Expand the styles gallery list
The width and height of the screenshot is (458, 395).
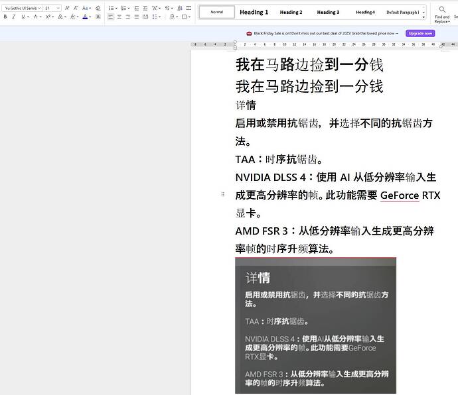423,17
